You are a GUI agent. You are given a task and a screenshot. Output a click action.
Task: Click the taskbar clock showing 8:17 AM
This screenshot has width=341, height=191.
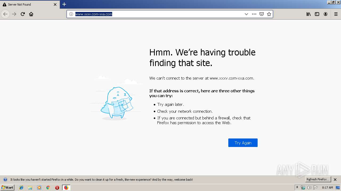[x=327, y=188]
